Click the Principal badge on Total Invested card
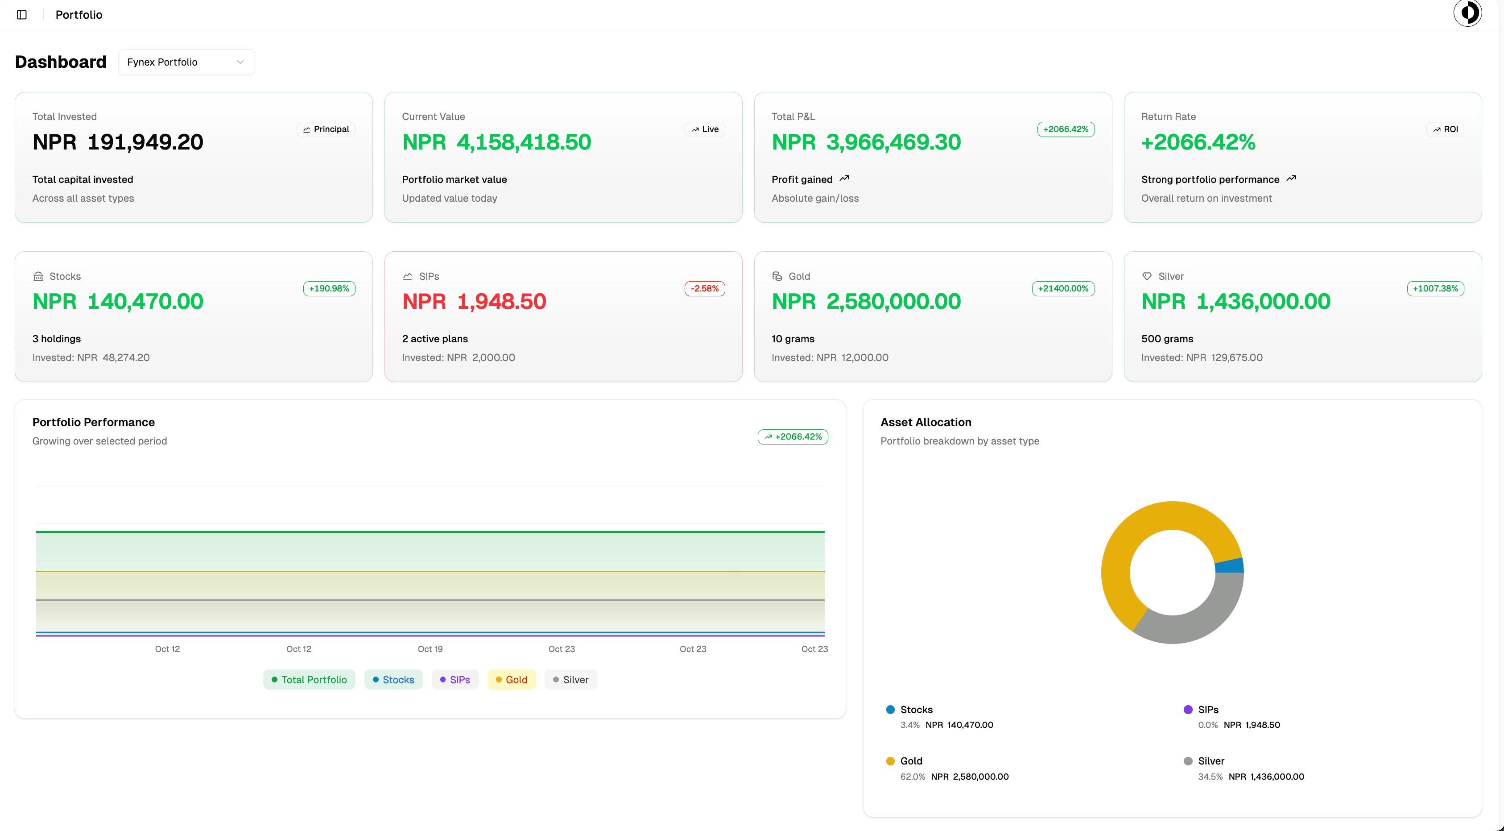 [x=326, y=129]
